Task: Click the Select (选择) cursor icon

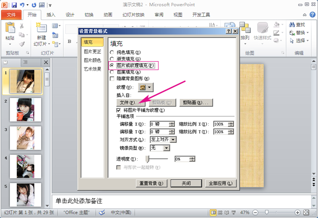Action: tap(292, 41)
